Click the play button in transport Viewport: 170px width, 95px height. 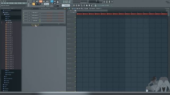click(36, 4)
